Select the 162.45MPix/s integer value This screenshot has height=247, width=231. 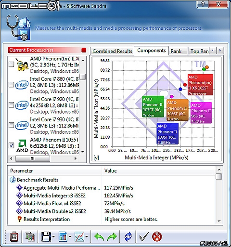point(118,195)
